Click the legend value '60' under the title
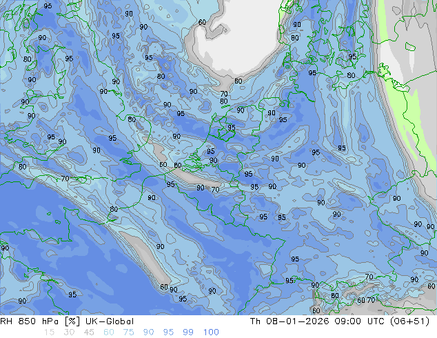 [109, 332]
